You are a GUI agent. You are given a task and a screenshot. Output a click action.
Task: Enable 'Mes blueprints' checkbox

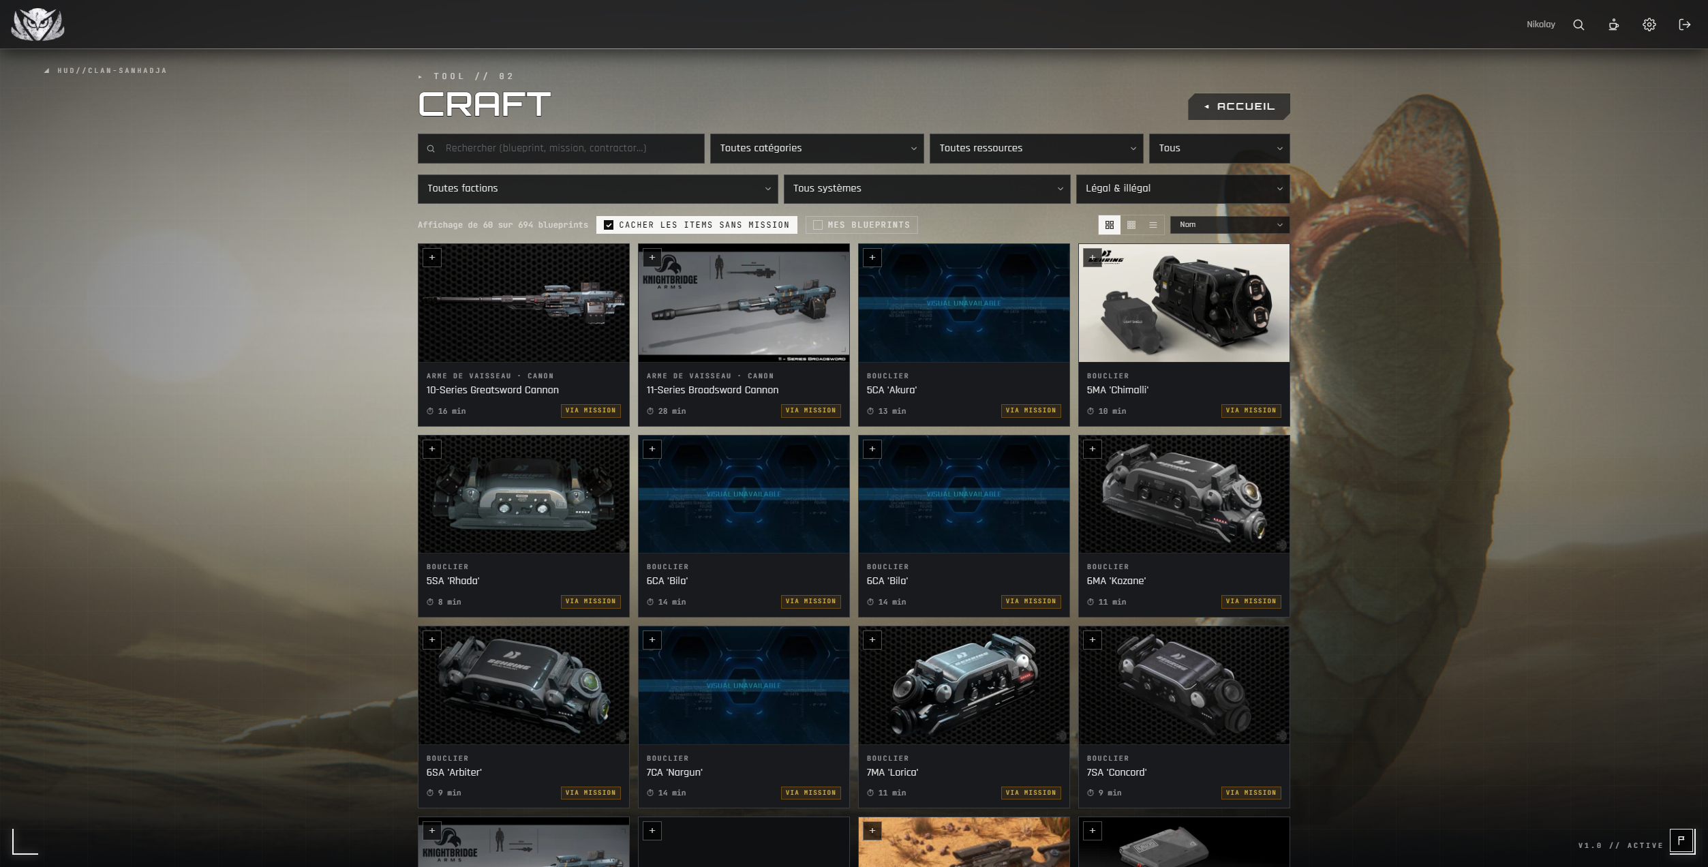pos(818,225)
